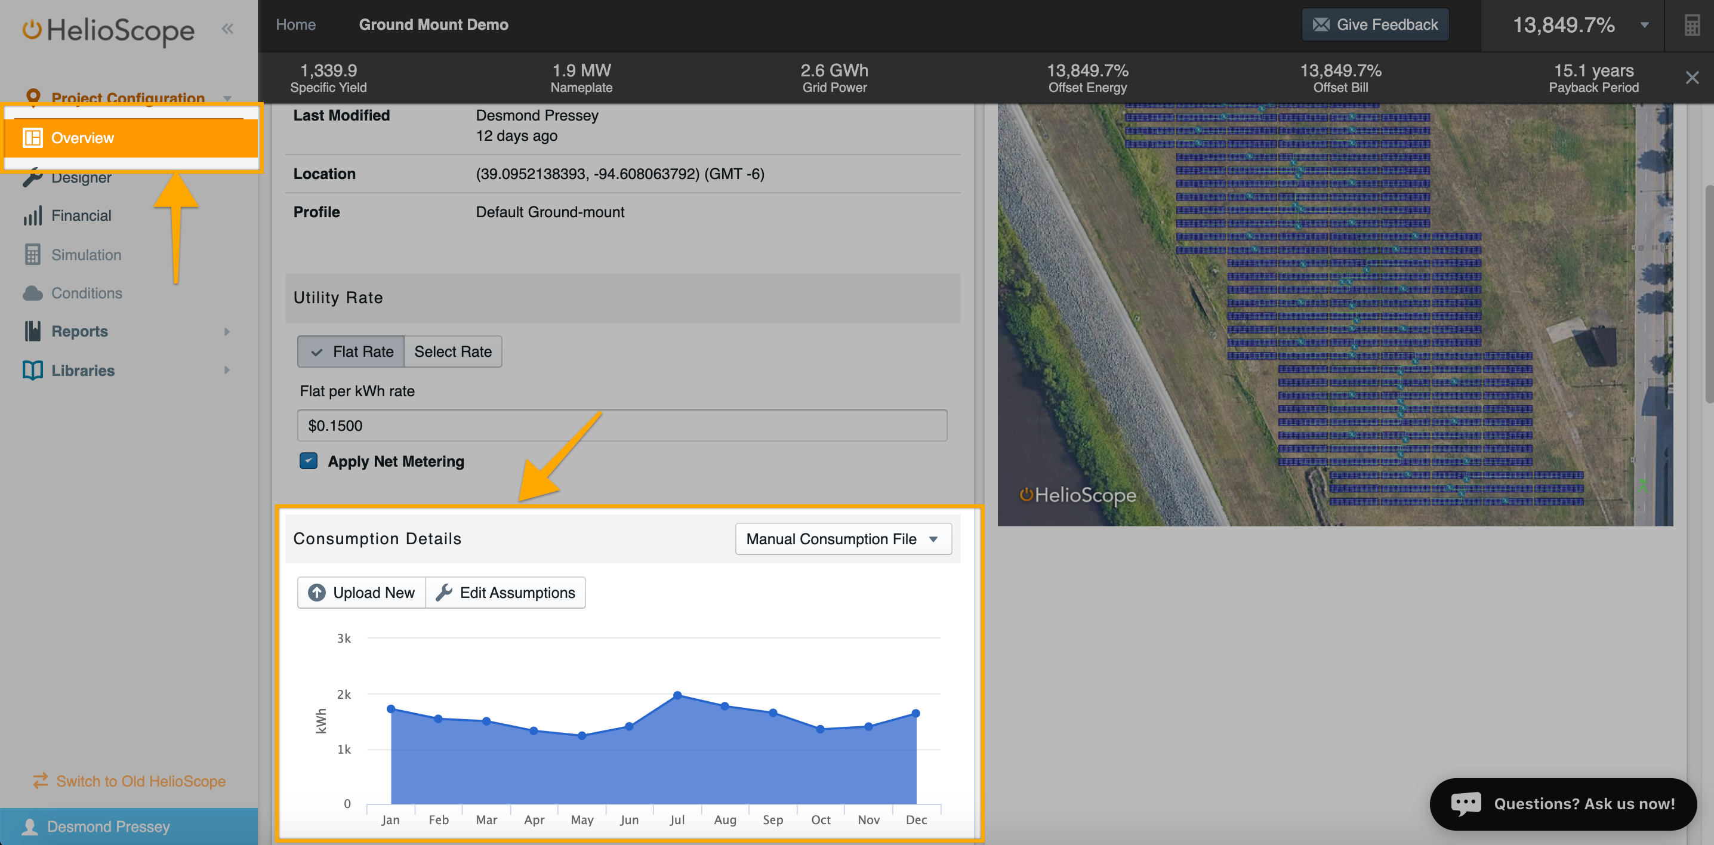1714x845 pixels.
Task: Open the 13,849.7% metrics dropdown arrow
Action: 1644,25
